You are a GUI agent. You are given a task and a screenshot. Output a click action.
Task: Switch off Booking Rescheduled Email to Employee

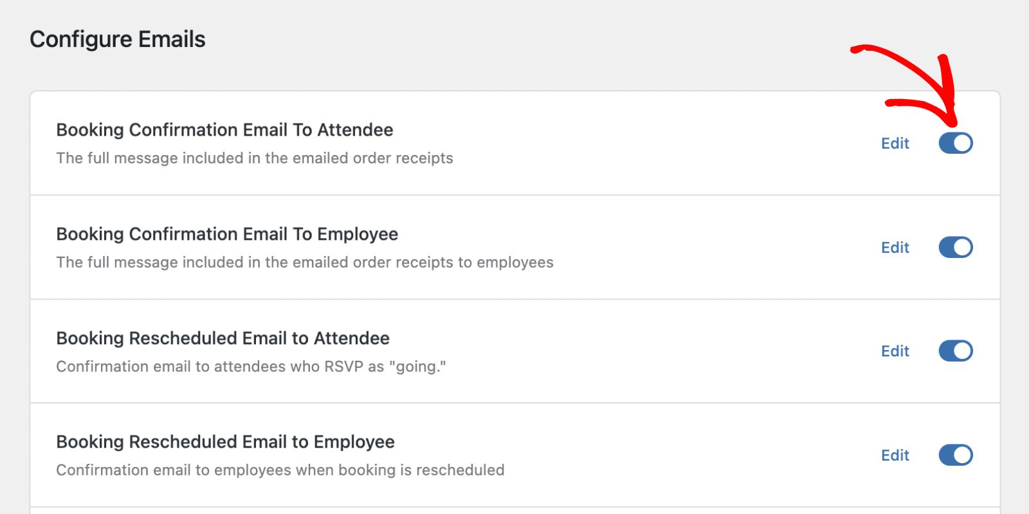click(x=956, y=455)
